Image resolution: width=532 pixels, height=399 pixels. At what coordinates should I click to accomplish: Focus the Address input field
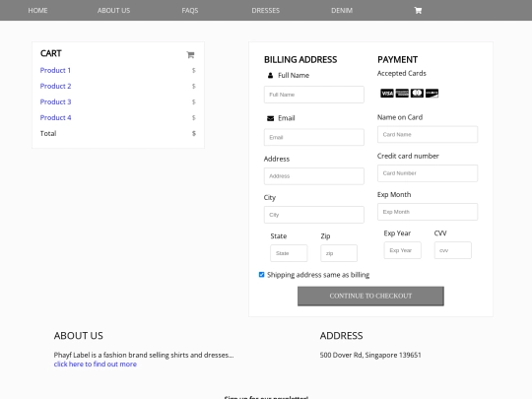314,176
